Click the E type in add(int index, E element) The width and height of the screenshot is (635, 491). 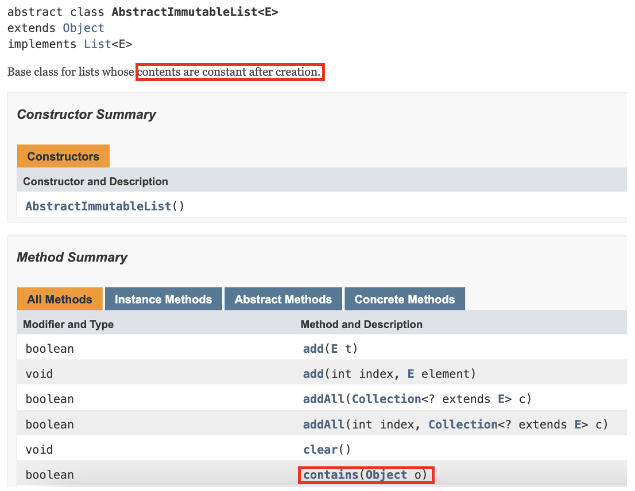(x=411, y=374)
